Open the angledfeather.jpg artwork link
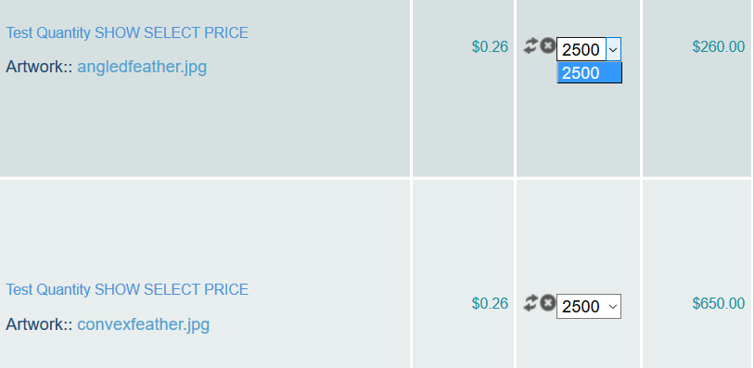The width and height of the screenshot is (754, 368). (x=142, y=67)
